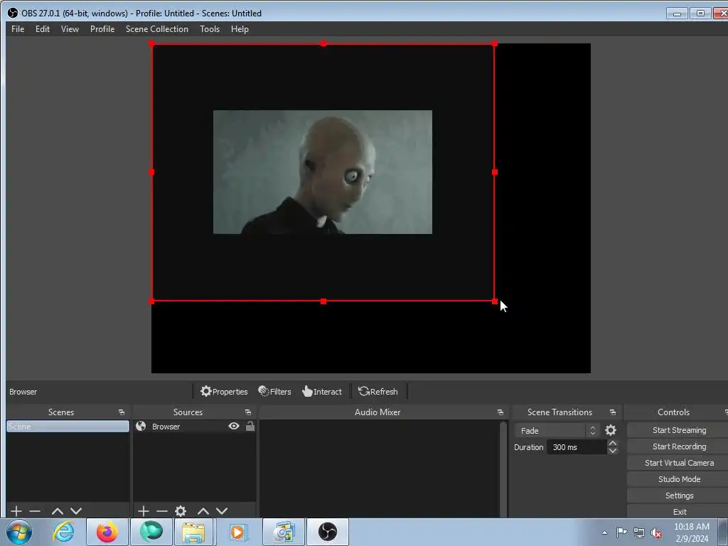Click the Exit button
Viewport: 728px width, 546px height.
tap(679, 512)
